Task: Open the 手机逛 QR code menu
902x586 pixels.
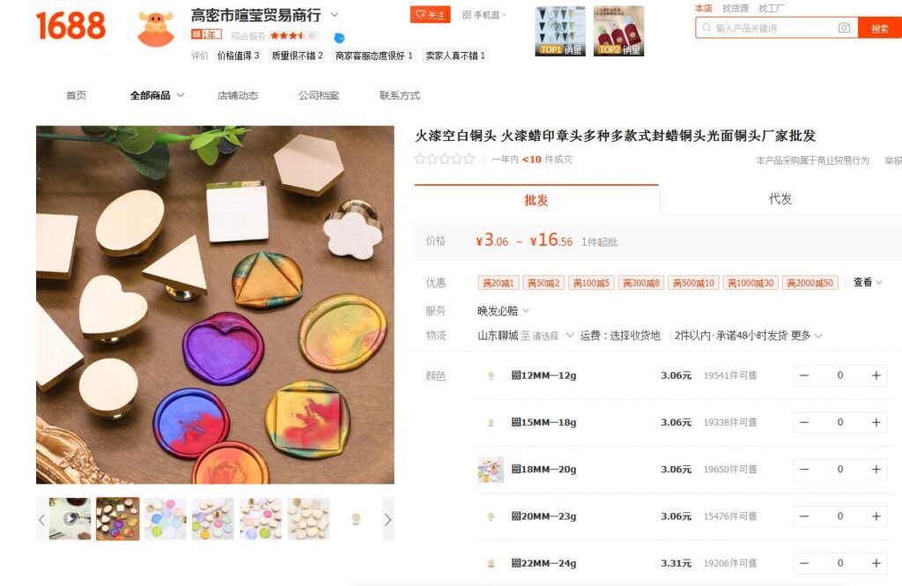Action: [x=484, y=15]
